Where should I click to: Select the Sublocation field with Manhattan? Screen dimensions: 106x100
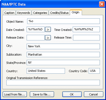coord(63,55)
